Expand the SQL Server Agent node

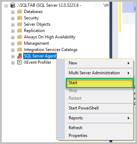pos(13,56)
